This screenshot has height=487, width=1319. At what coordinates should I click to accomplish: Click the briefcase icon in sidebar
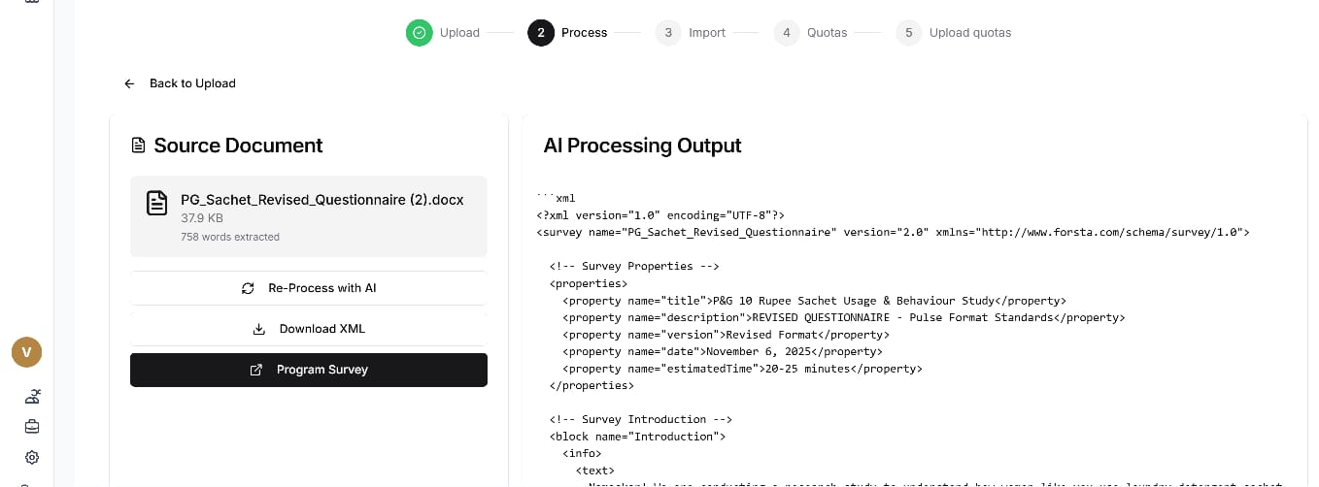[32, 427]
